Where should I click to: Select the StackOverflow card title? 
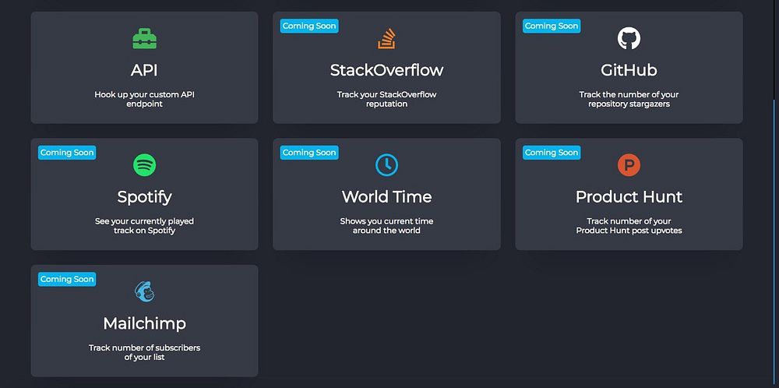[x=386, y=71]
